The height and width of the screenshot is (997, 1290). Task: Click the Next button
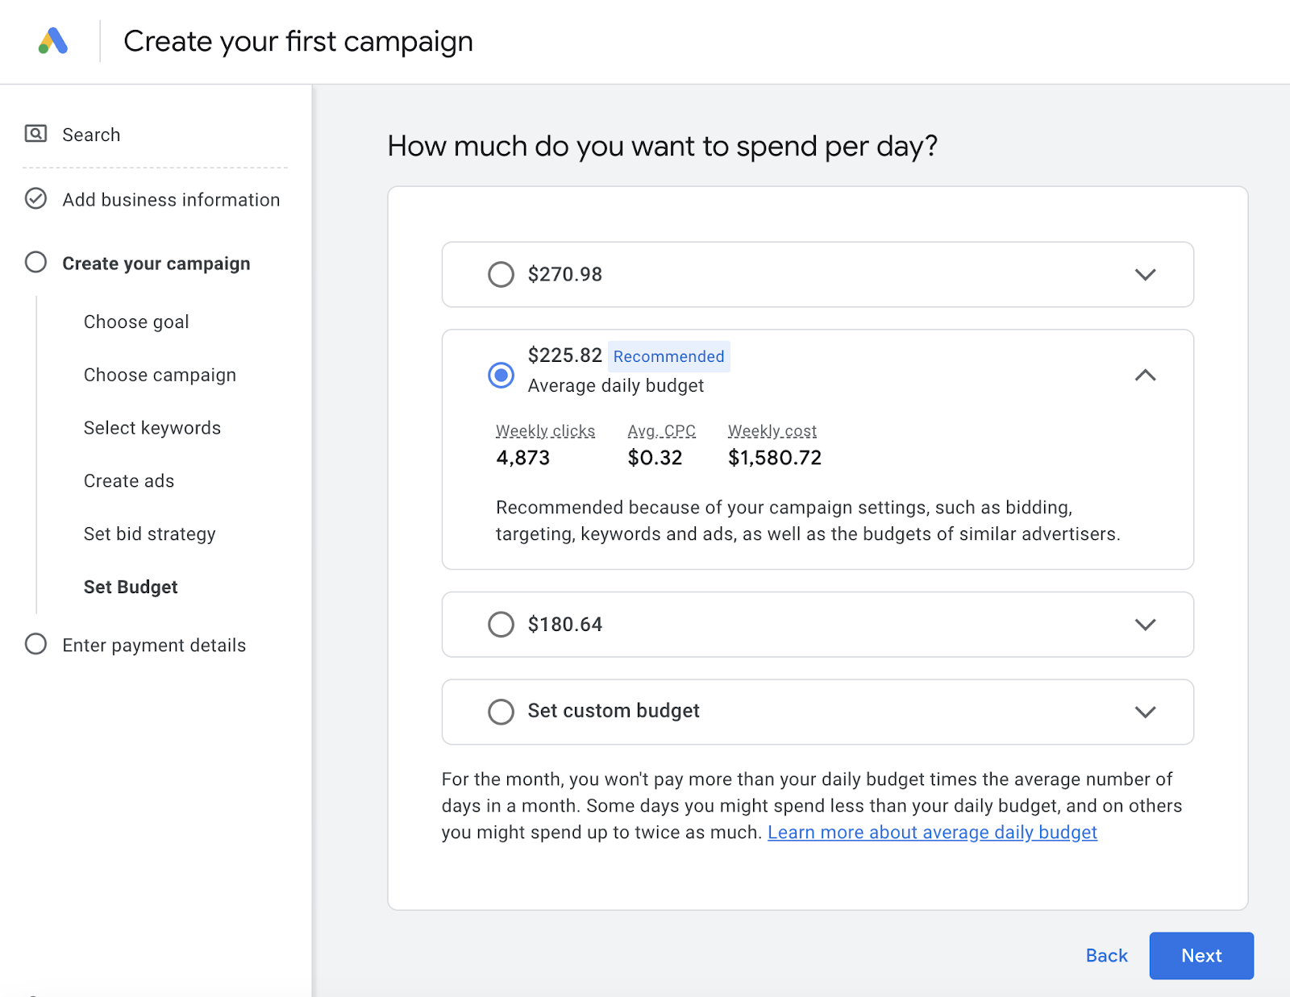click(1201, 955)
